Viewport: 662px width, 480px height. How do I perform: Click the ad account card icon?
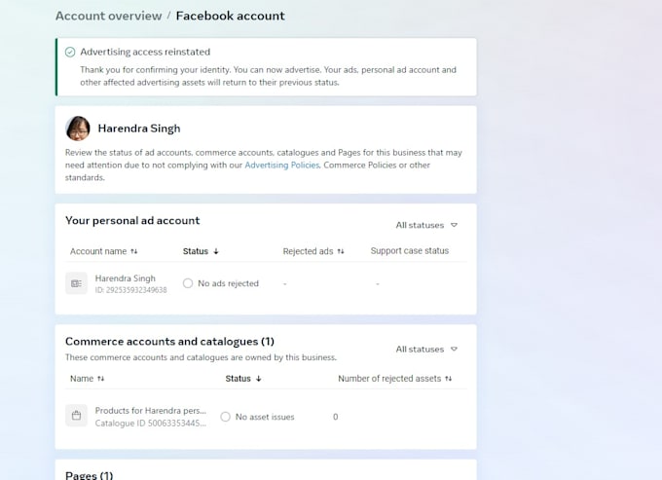coord(76,283)
